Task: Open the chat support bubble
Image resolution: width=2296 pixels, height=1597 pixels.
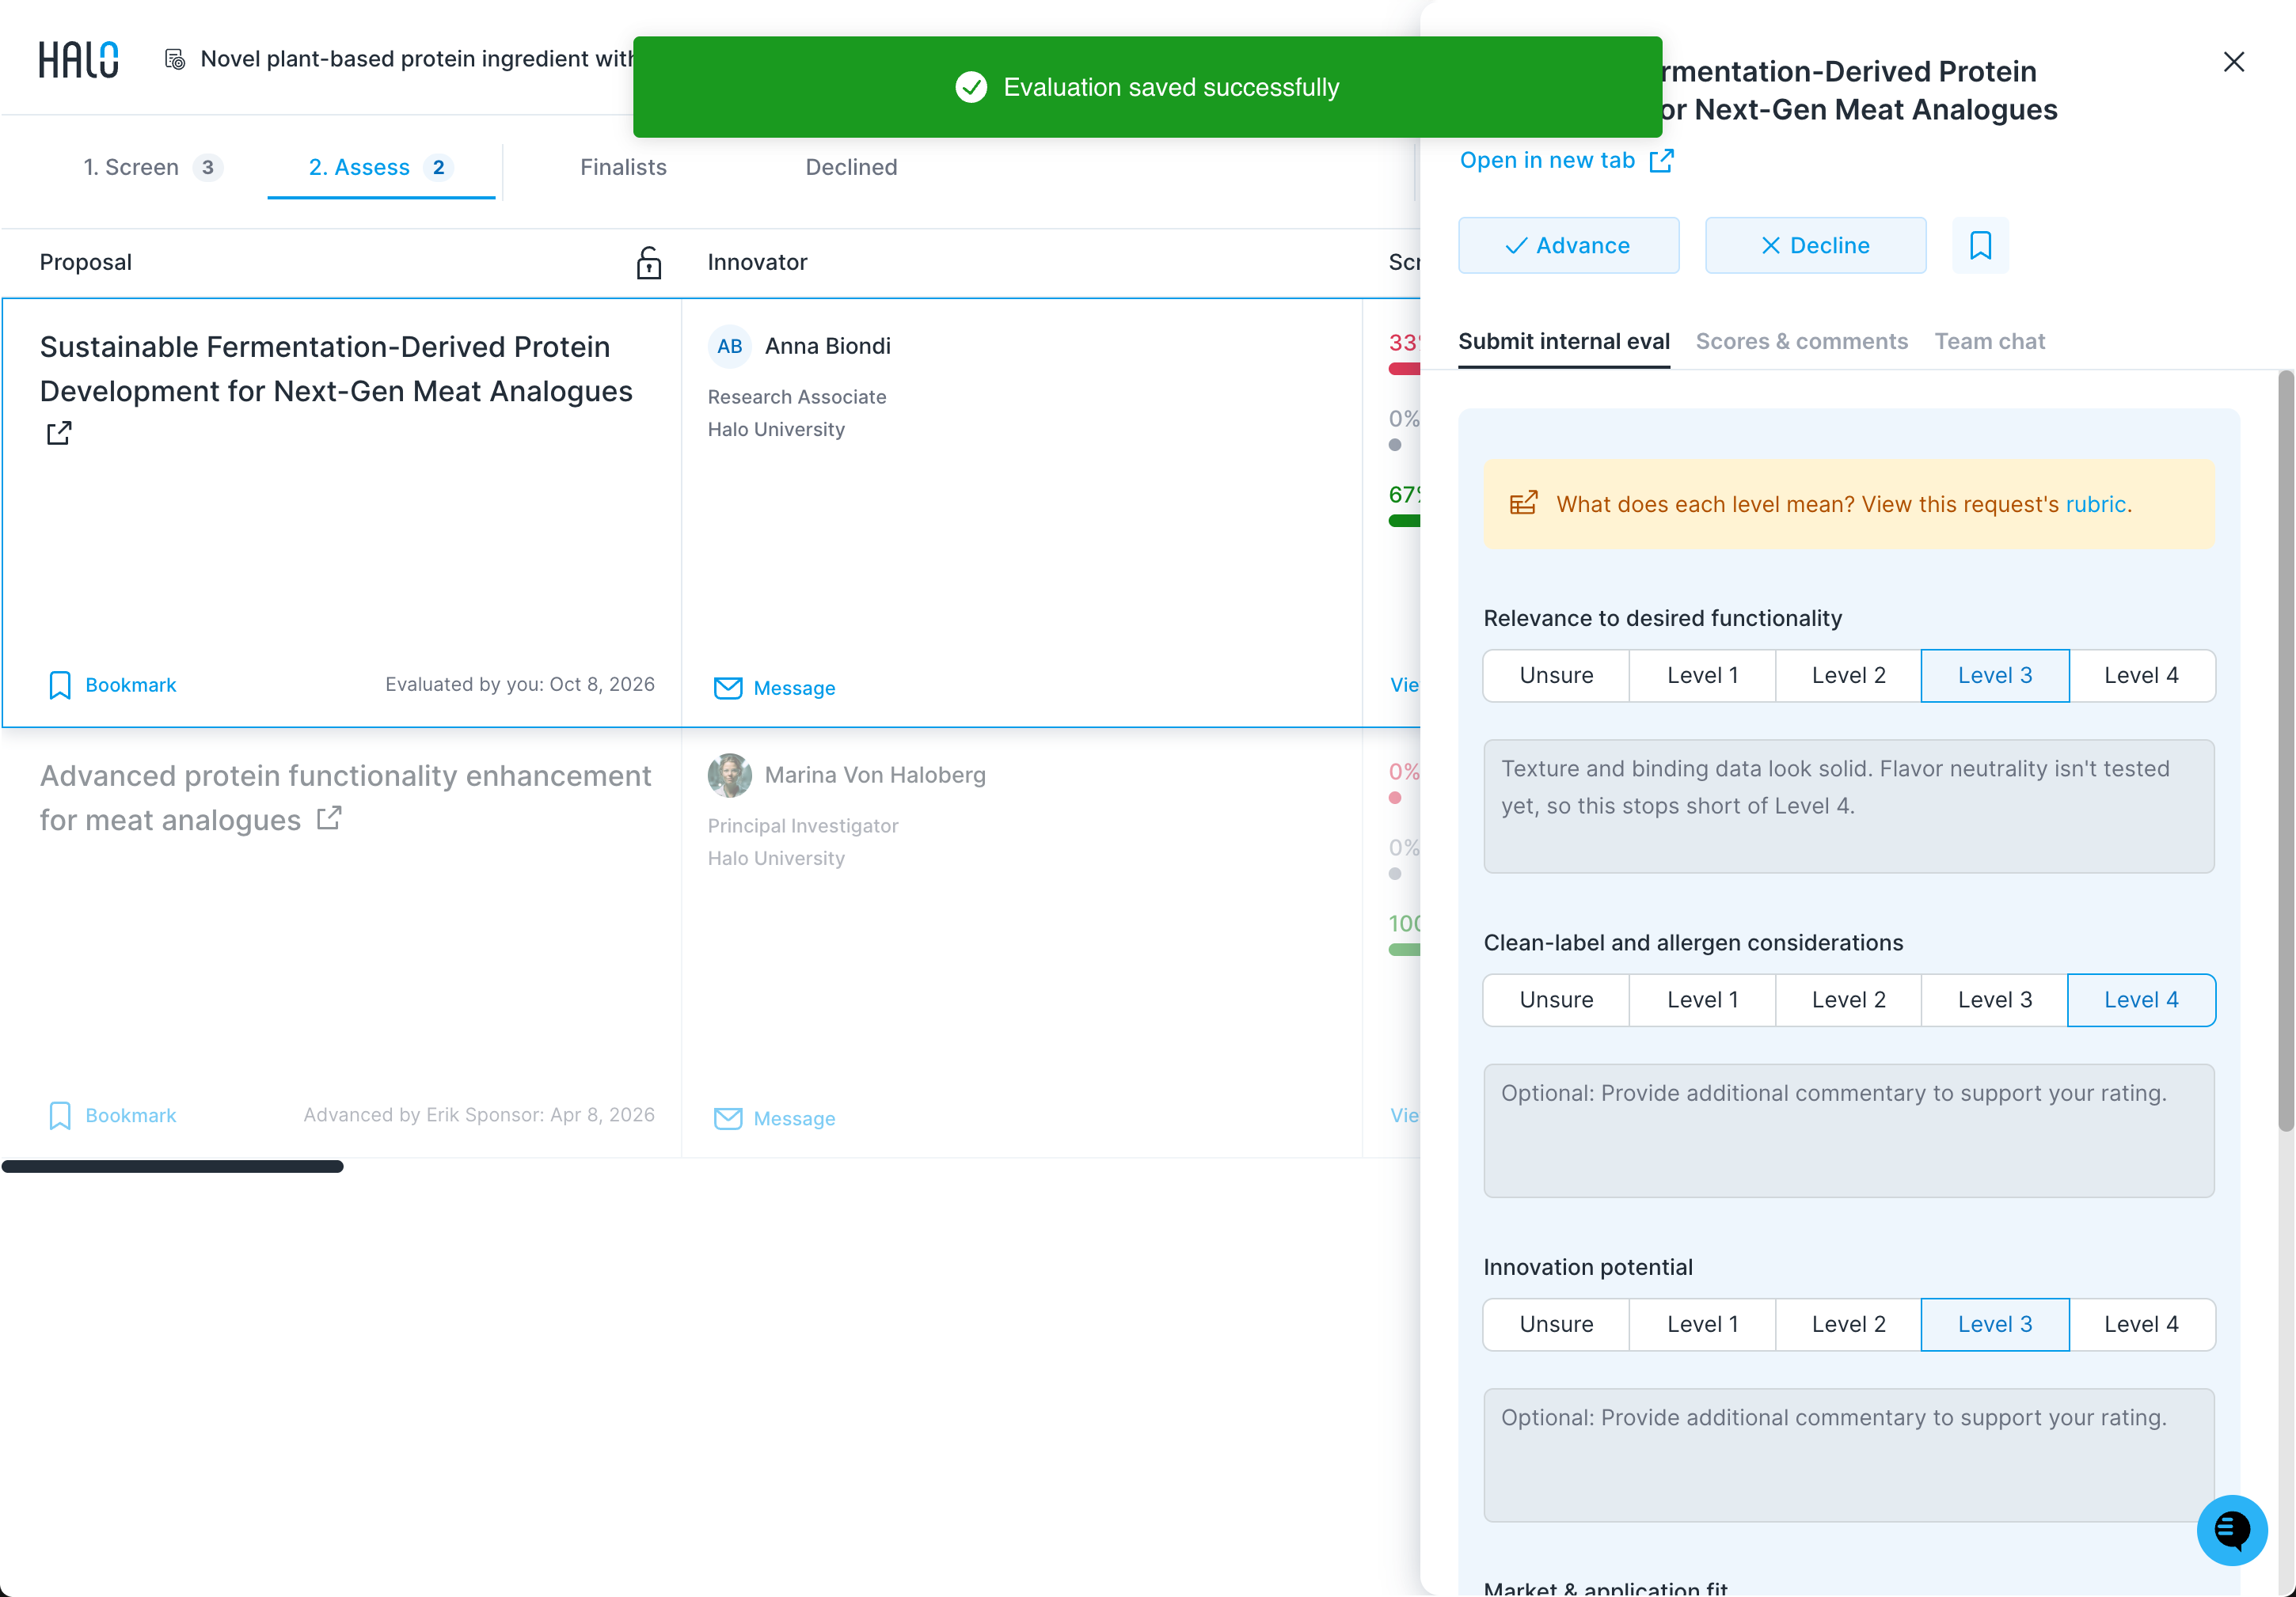Action: tap(2231, 1529)
